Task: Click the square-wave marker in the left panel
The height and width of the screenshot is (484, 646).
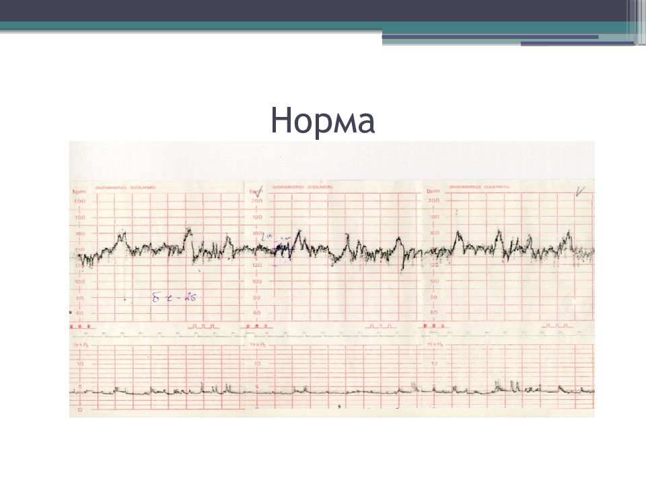Action: (x=203, y=326)
